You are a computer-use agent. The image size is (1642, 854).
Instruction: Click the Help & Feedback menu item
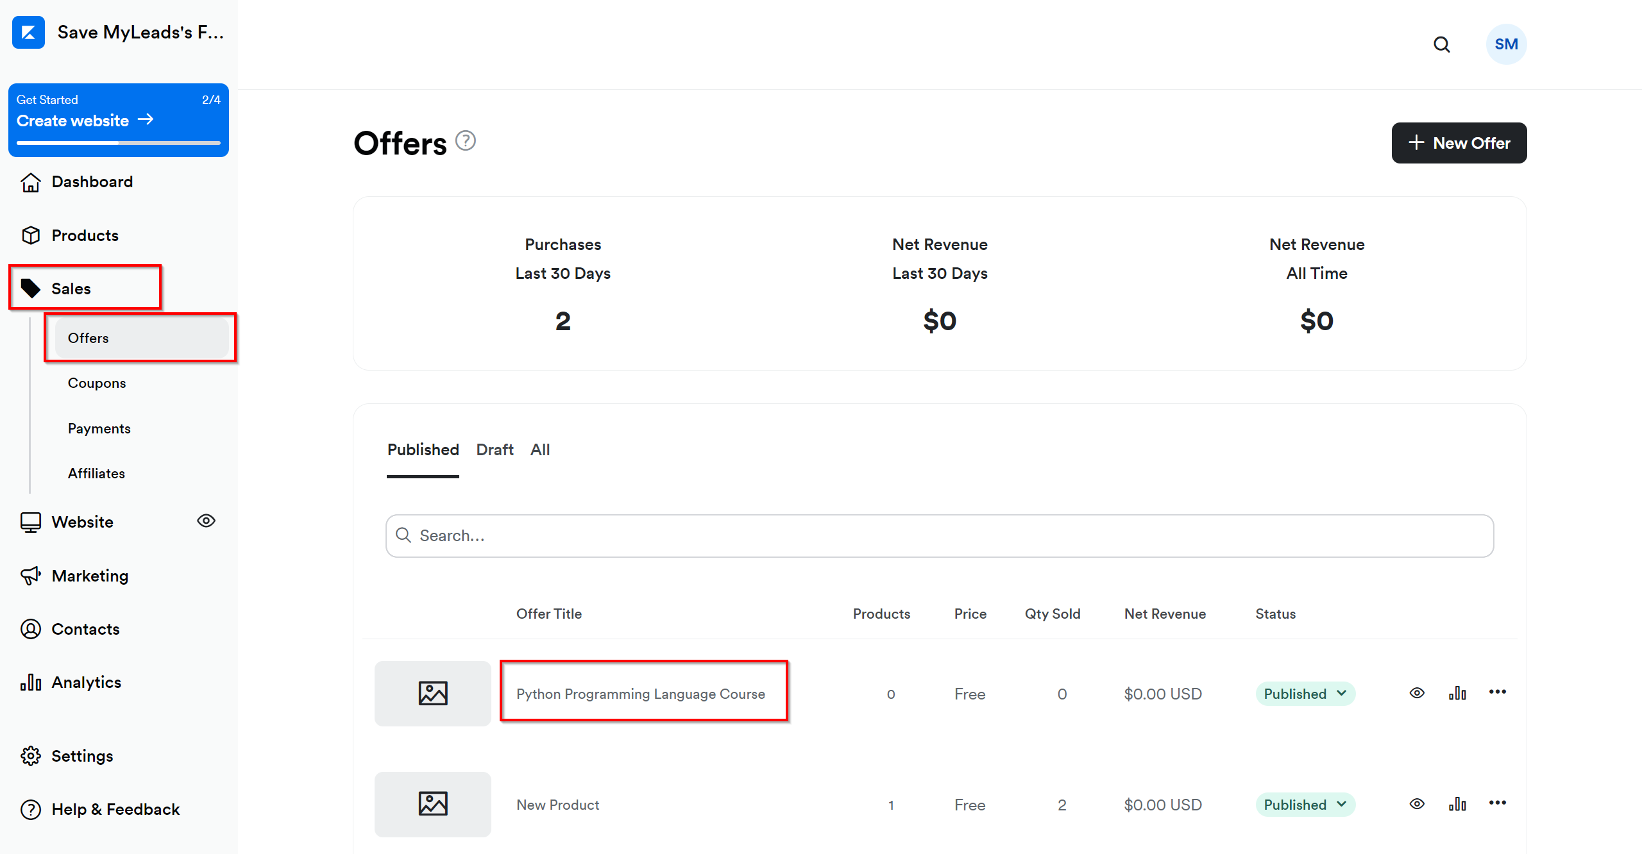116,808
